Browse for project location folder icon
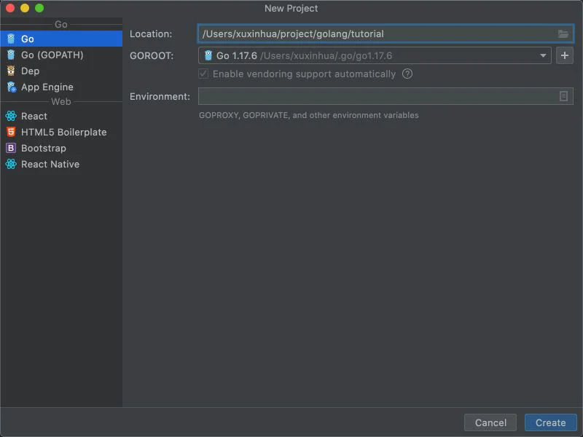583x437 pixels. point(563,34)
